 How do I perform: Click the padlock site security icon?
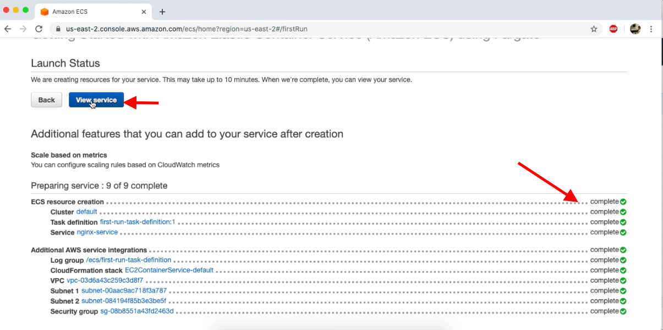[58, 29]
